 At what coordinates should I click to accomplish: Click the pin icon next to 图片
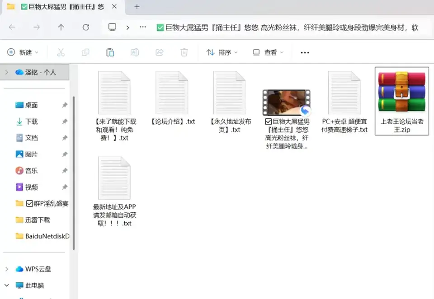(x=65, y=154)
